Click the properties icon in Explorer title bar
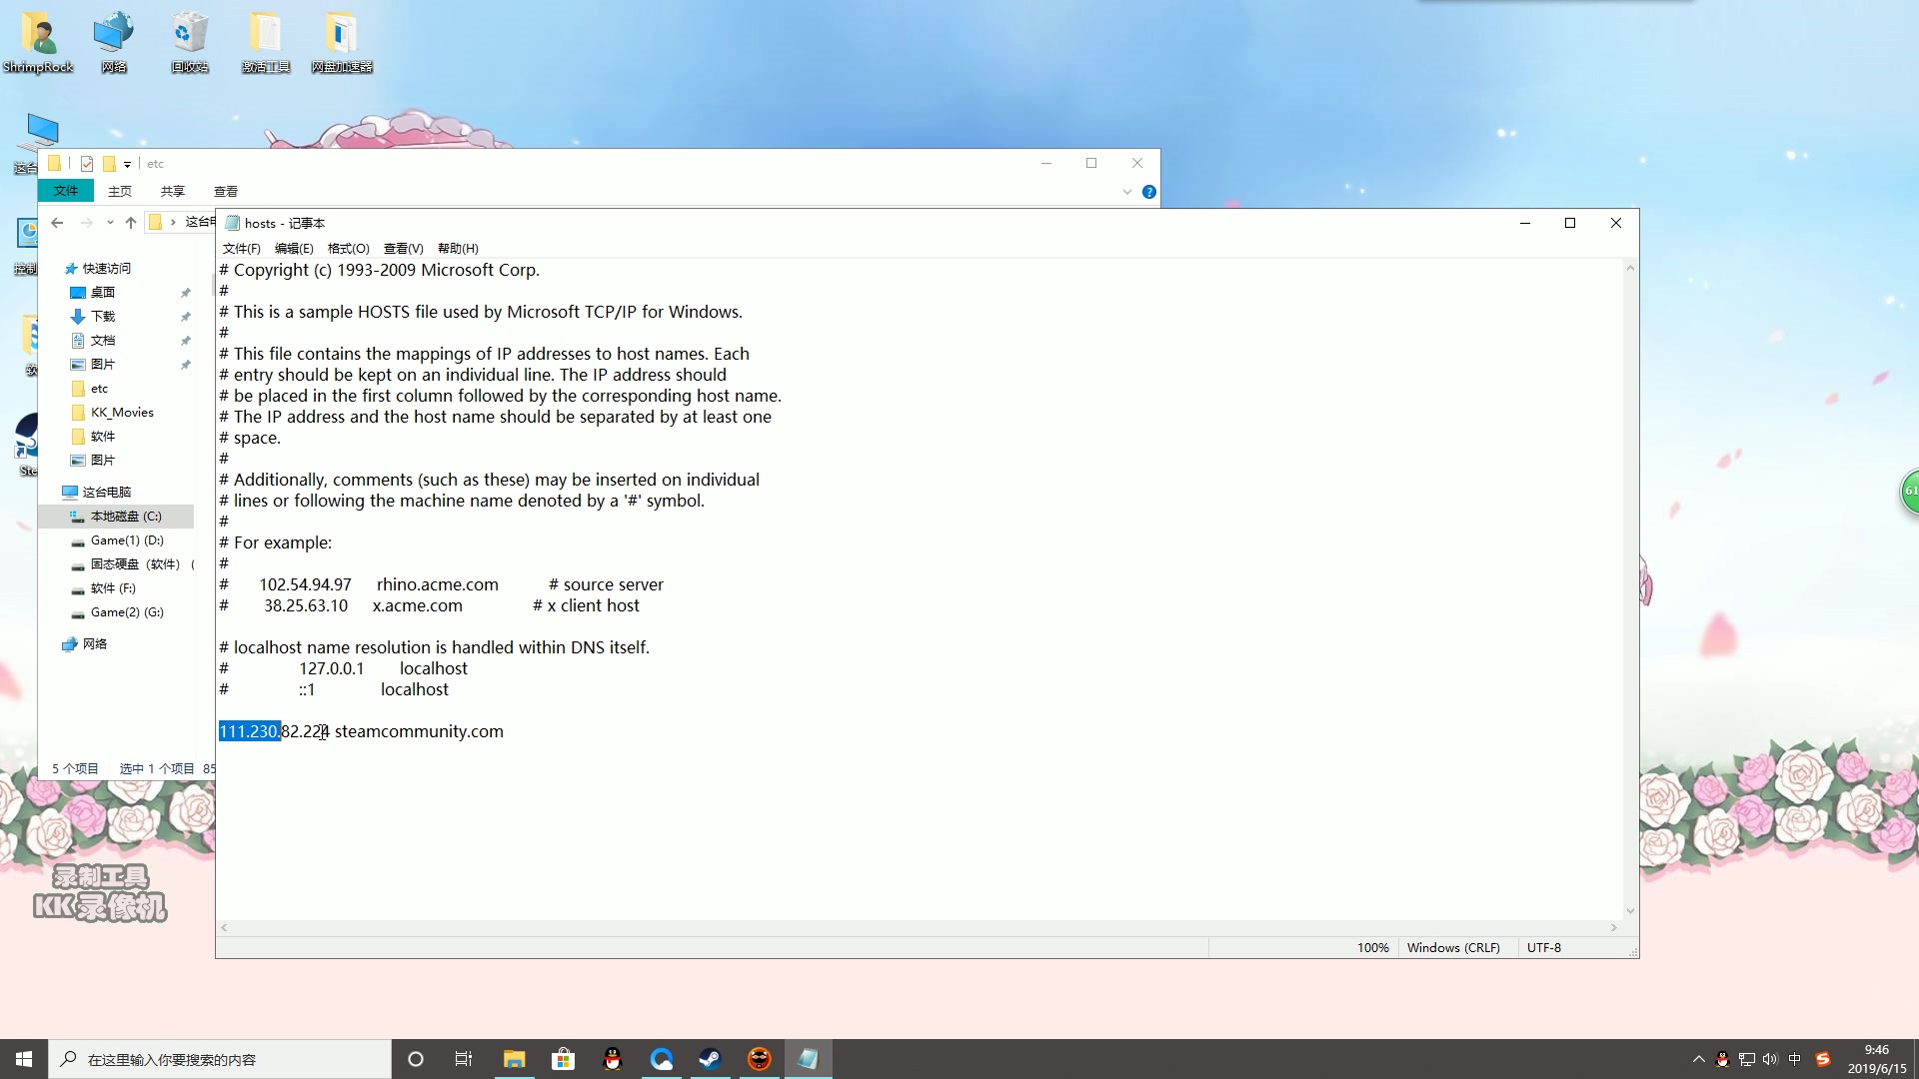The image size is (1919, 1079). click(x=87, y=164)
